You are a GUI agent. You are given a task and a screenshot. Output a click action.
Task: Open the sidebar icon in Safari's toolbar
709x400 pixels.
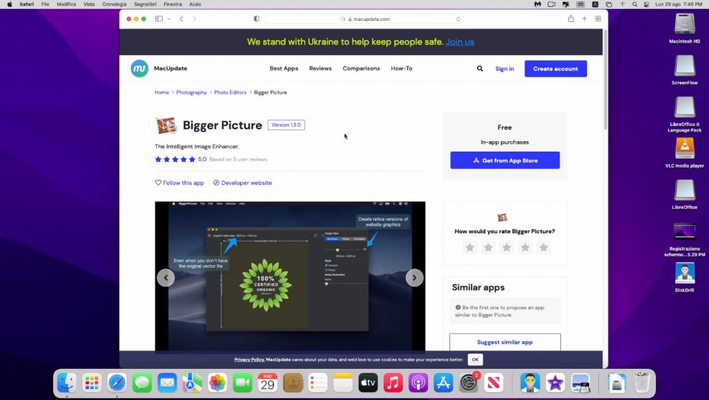coord(159,19)
